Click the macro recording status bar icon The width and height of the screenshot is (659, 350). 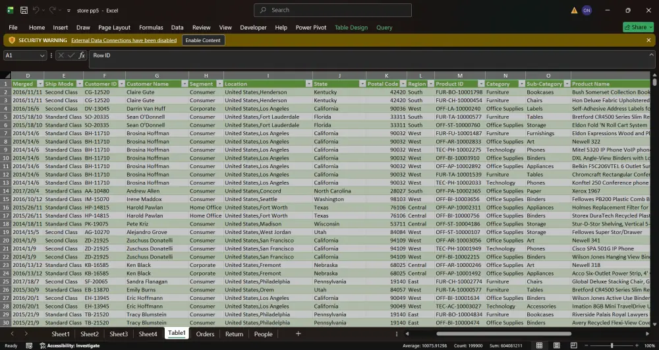[x=29, y=345]
